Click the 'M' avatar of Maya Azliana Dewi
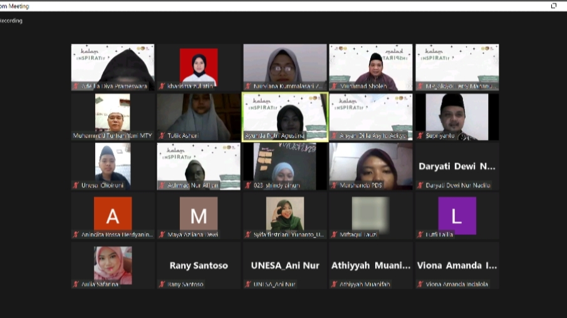 [199, 214]
